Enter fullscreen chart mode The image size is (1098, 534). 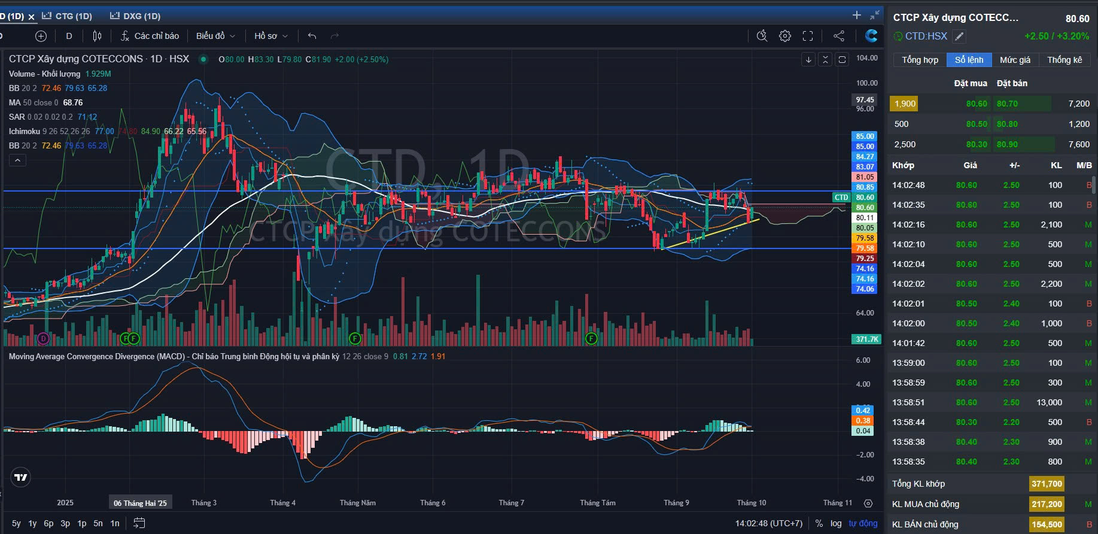[x=808, y=36]
